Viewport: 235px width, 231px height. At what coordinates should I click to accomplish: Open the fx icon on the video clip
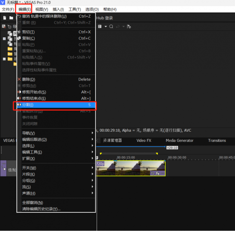(x=158, y=173)
